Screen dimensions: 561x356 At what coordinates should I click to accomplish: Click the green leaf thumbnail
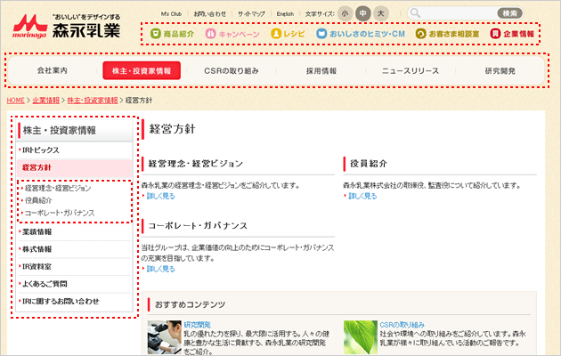pos(361,337)
